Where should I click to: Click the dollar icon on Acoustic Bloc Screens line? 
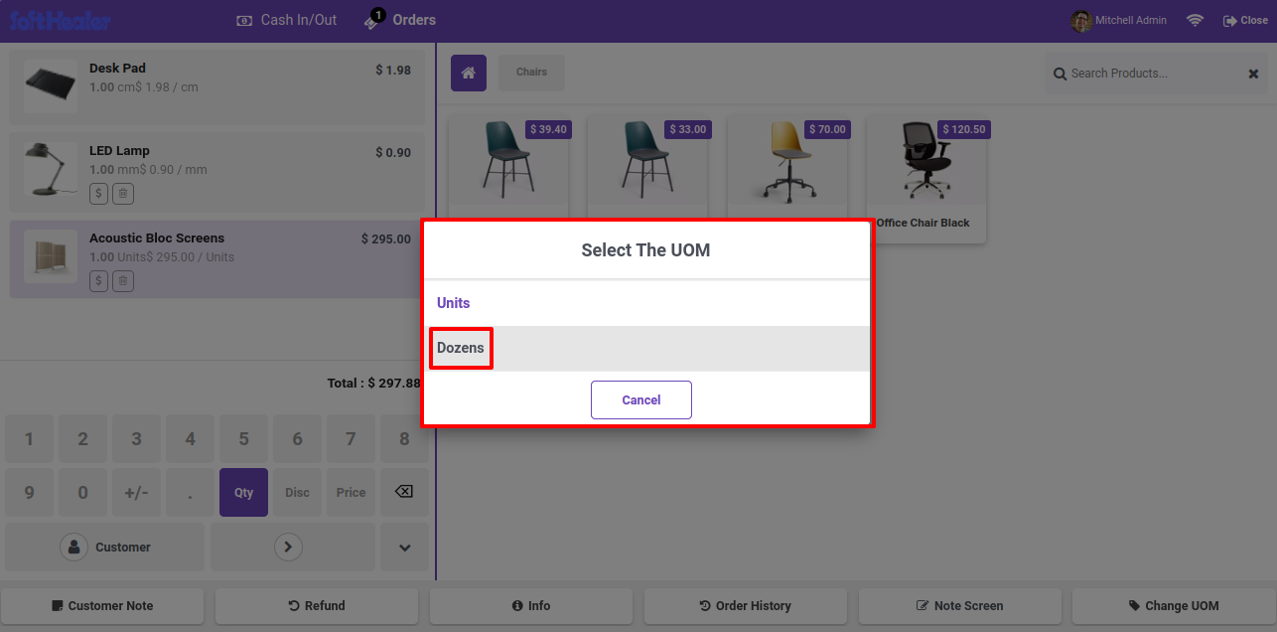[x=98, y=281]
